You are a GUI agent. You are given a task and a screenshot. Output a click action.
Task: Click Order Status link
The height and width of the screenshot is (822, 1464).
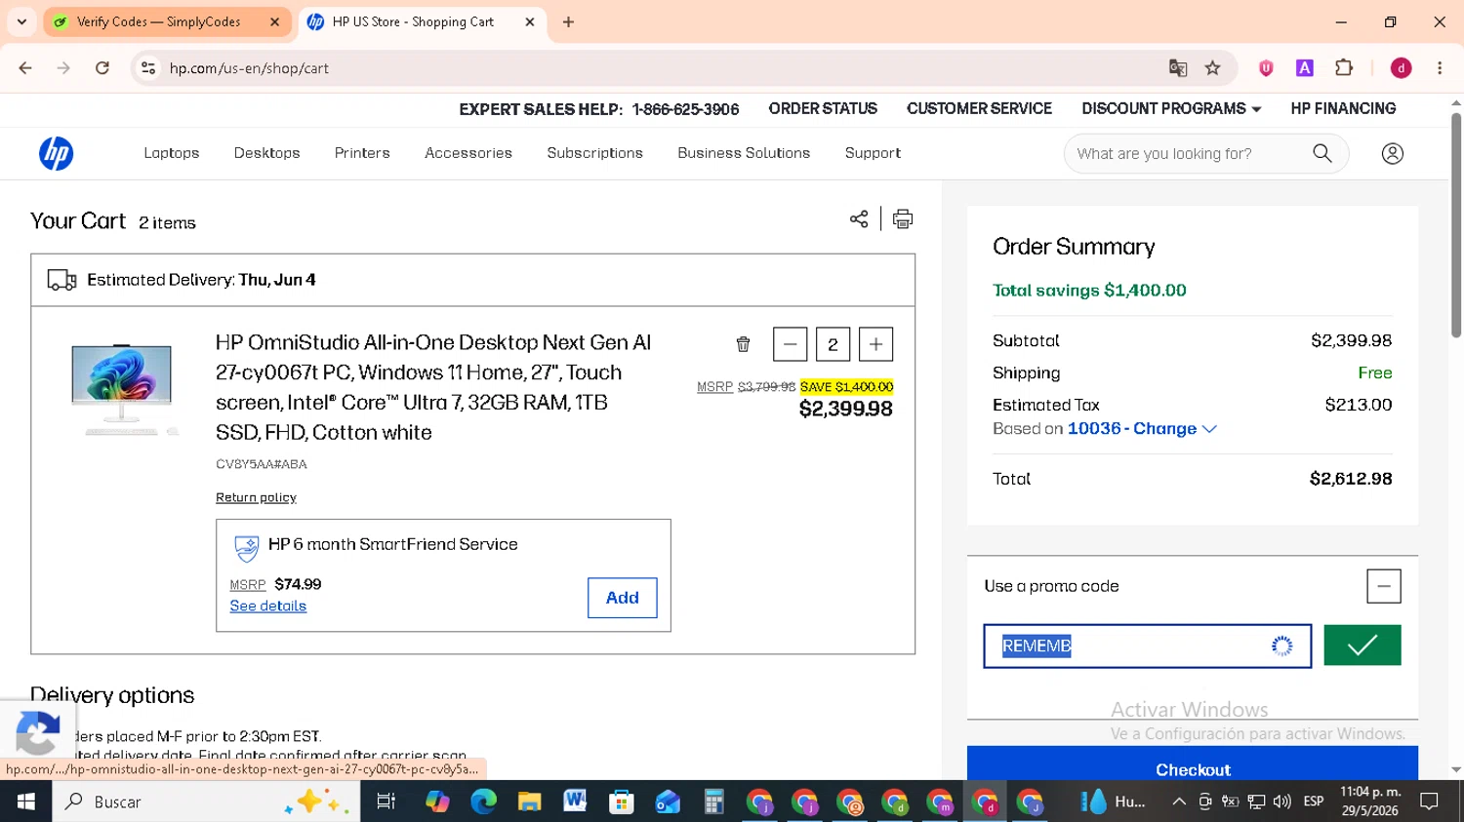[823, 109]
